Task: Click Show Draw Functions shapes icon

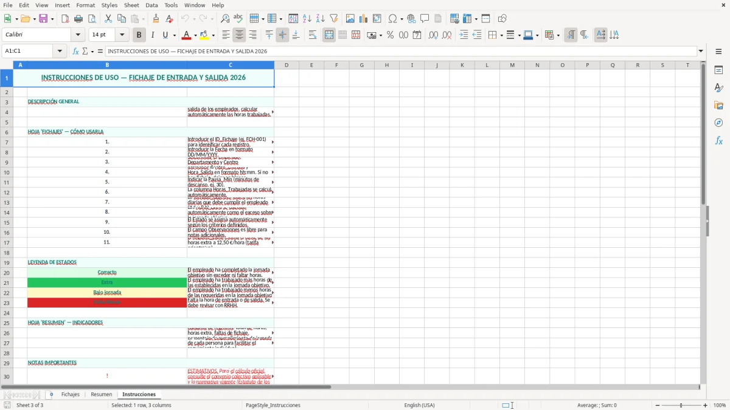Action: point(502,19)
